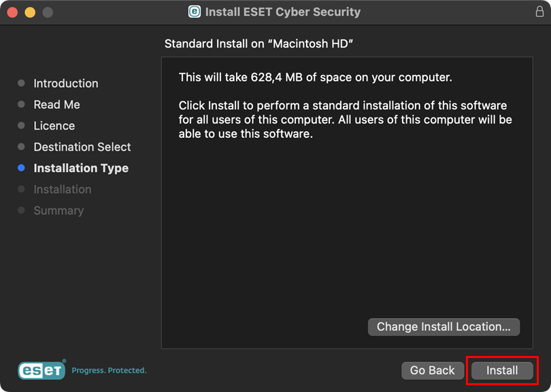The height and width of the screenshot is (392, 551).
Task: Click the text stating 628,4 MB of space
Action: (315, 77)
